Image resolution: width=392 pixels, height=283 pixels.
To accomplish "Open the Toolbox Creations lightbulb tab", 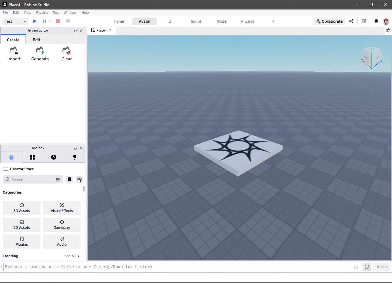I will tap(74, 157).
